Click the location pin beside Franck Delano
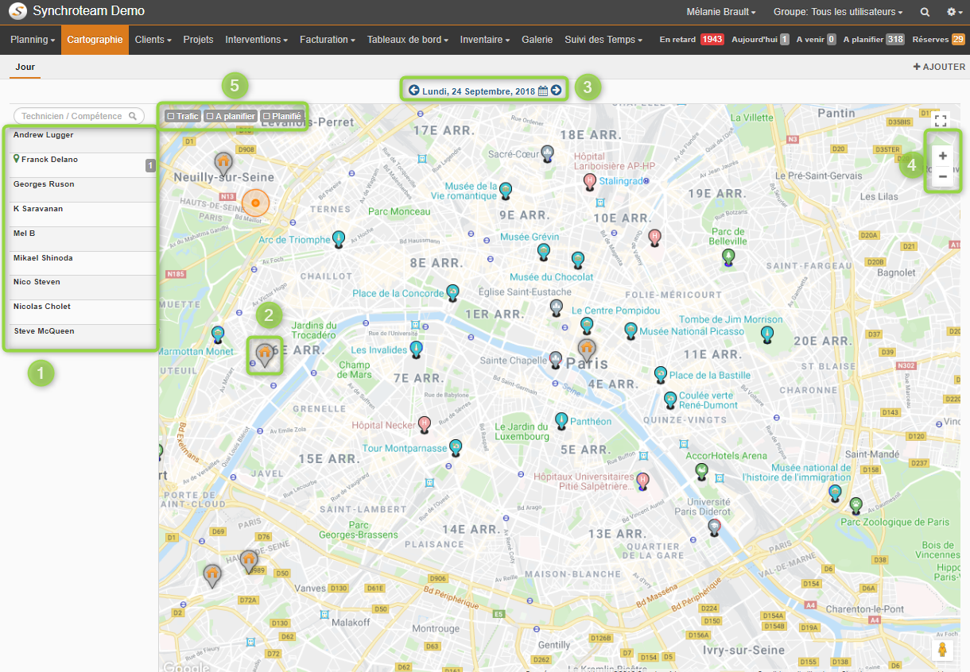The width and height of the screenshot is (970, 672). tap(17, 160)
